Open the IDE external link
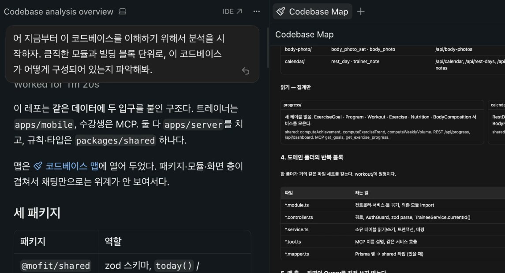The image size is (505, 273). pyautogui.click(x=232, y=11)
